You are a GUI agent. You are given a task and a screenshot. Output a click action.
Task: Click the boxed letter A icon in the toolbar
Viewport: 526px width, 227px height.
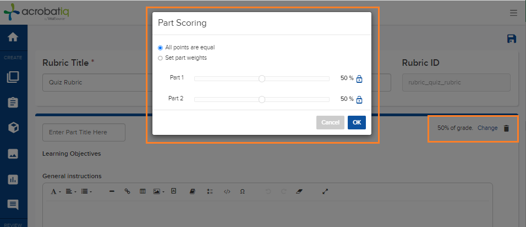pyautogui.click(x=174, y=191)
